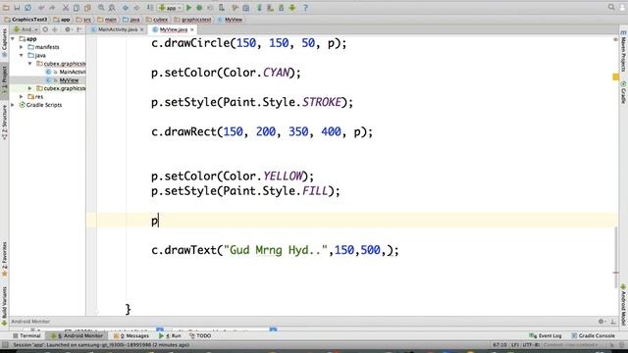
Task: Click the Redo toolbar icon
Action: 52,8
